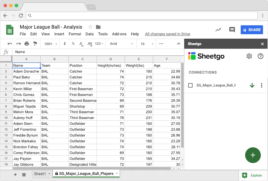Viewport: 268px width, 181px height.
Task: Check the SG_Major_League_Ball connection checkbox
Action: pos(190,86)
